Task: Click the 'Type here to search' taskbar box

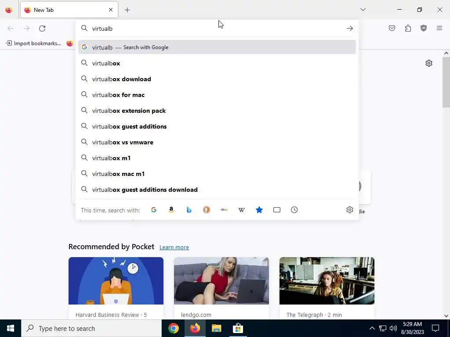Action: 91,328
